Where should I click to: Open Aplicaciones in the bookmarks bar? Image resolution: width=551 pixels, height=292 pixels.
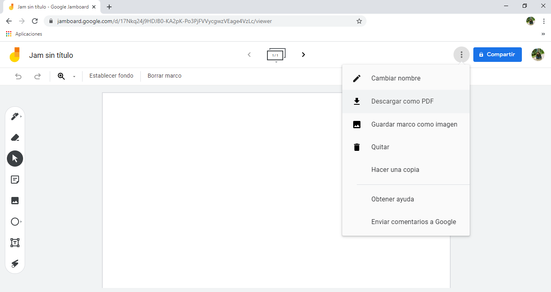pyautogui.click(x=24, y=34)
